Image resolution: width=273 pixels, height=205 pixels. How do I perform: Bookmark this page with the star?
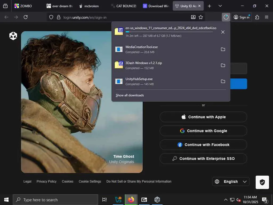[x=201, y=17]
